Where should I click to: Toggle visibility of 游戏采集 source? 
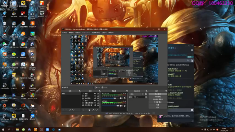click(x=95, y=98)
